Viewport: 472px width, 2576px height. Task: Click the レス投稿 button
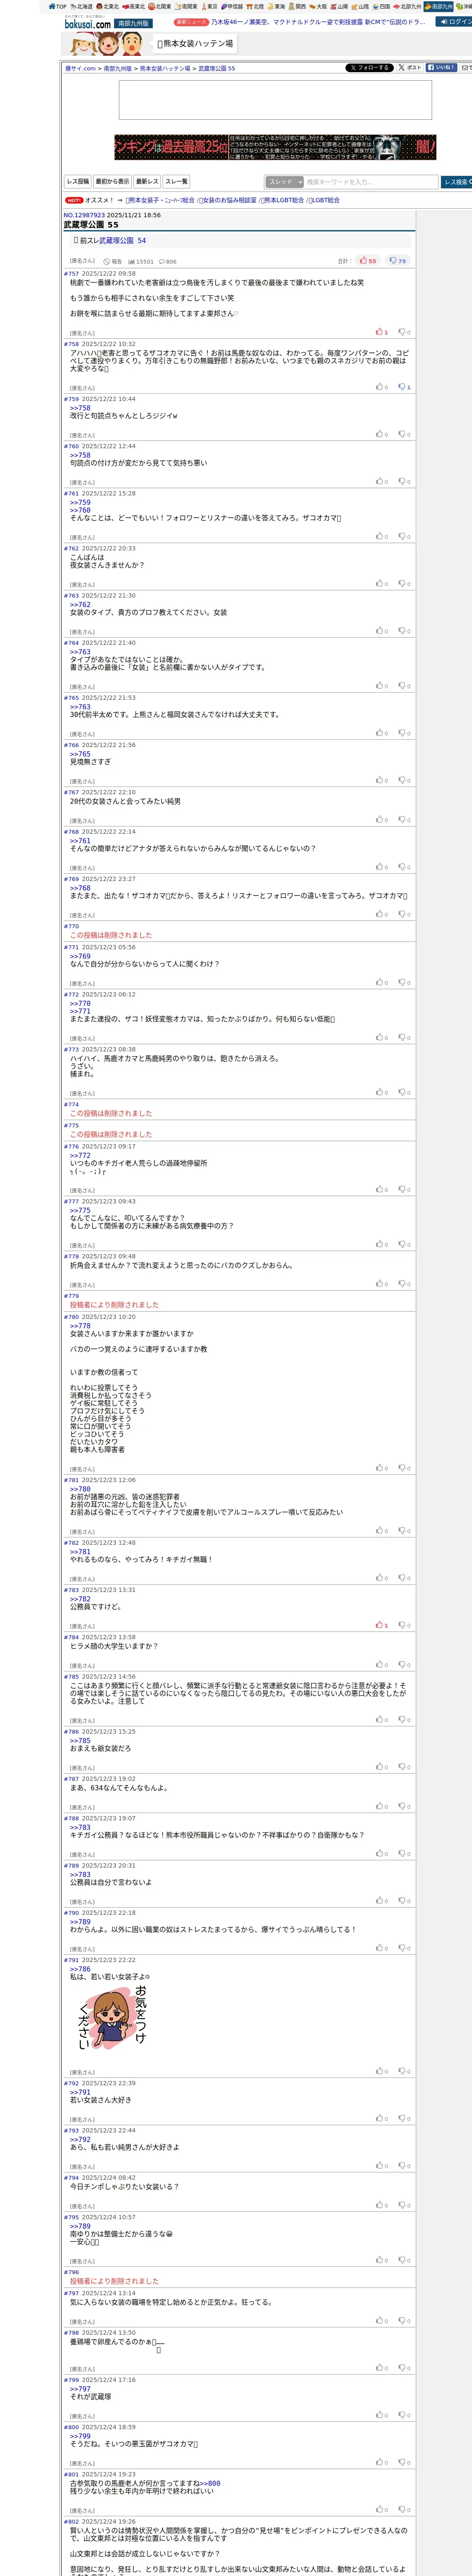[78, 182]
